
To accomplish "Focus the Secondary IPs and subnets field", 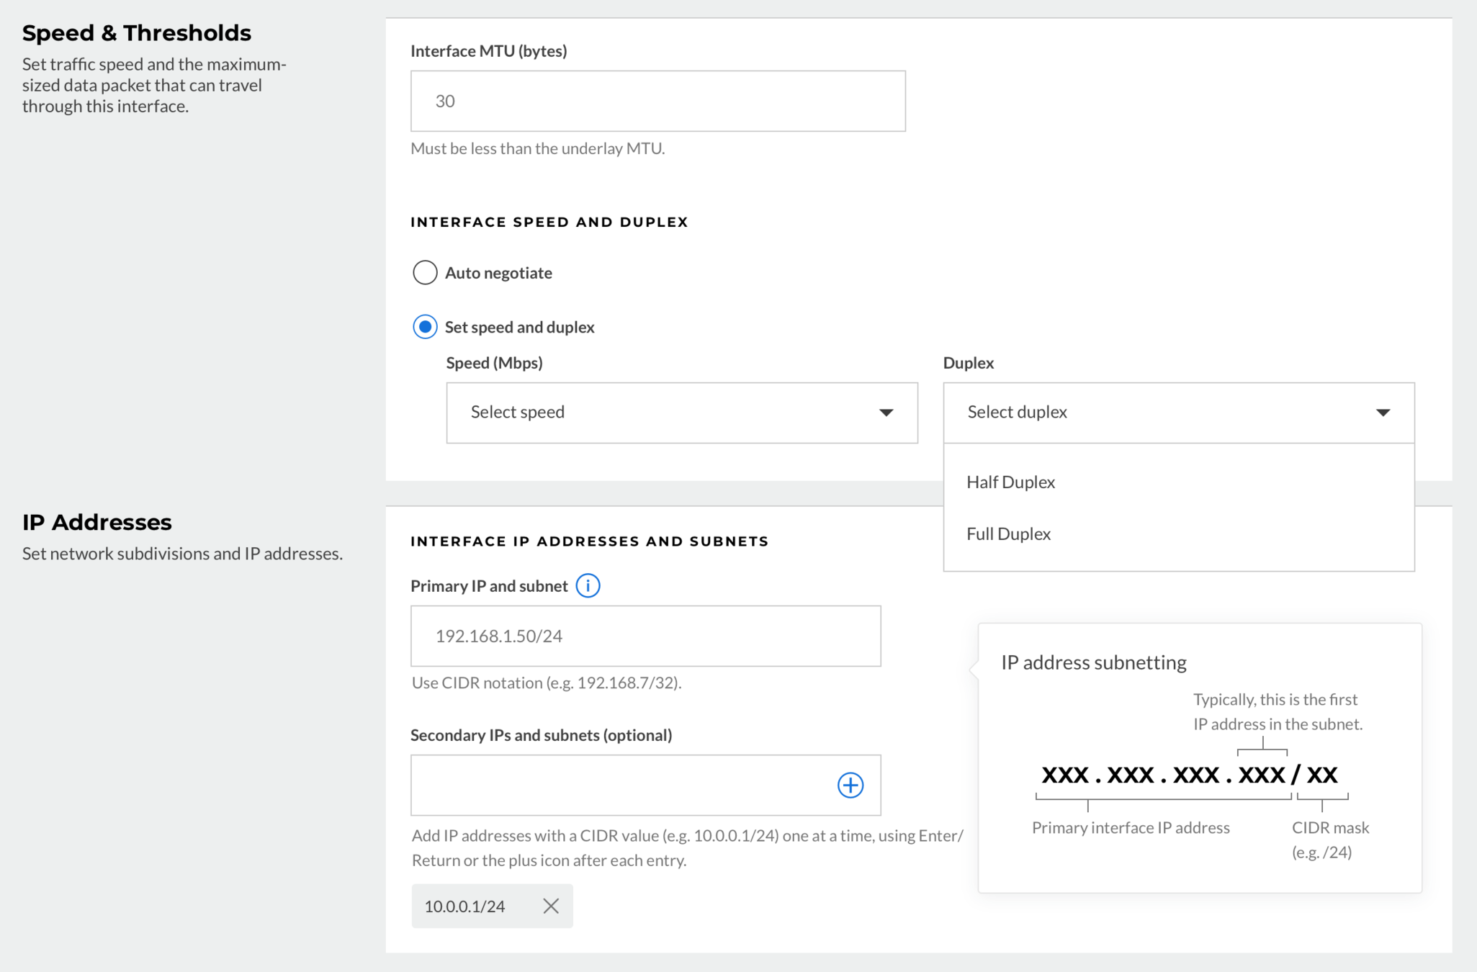I will [x=619, y=785].
